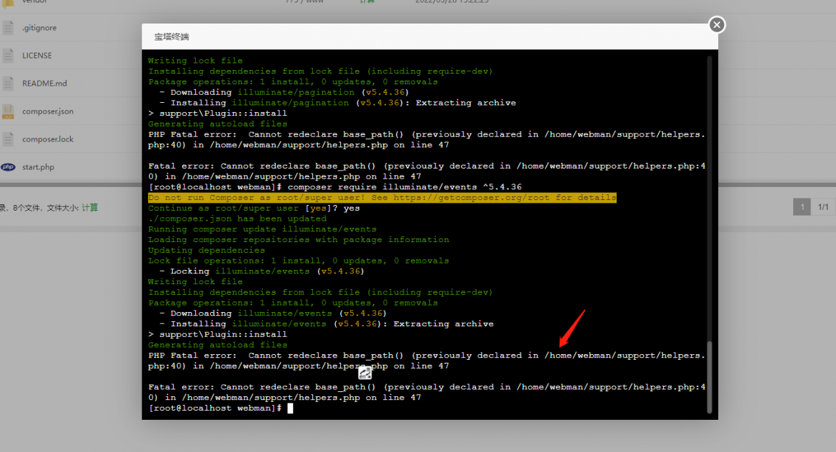Screen dimensions: 836x452
Task: Click the 计算 link in file summary
Action: (x=89, y=207)
